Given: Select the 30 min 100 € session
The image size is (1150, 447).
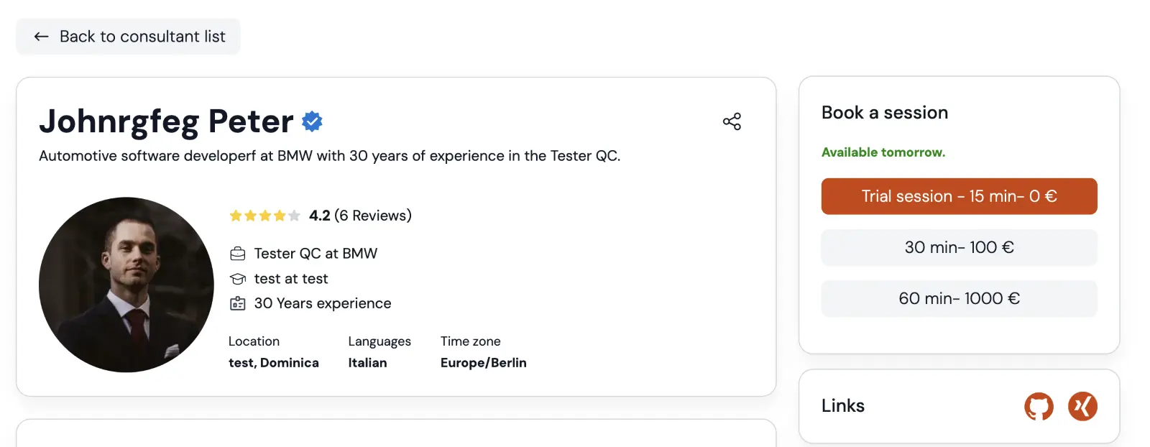Looking at the screenshot, I should (x=959, y=247).
